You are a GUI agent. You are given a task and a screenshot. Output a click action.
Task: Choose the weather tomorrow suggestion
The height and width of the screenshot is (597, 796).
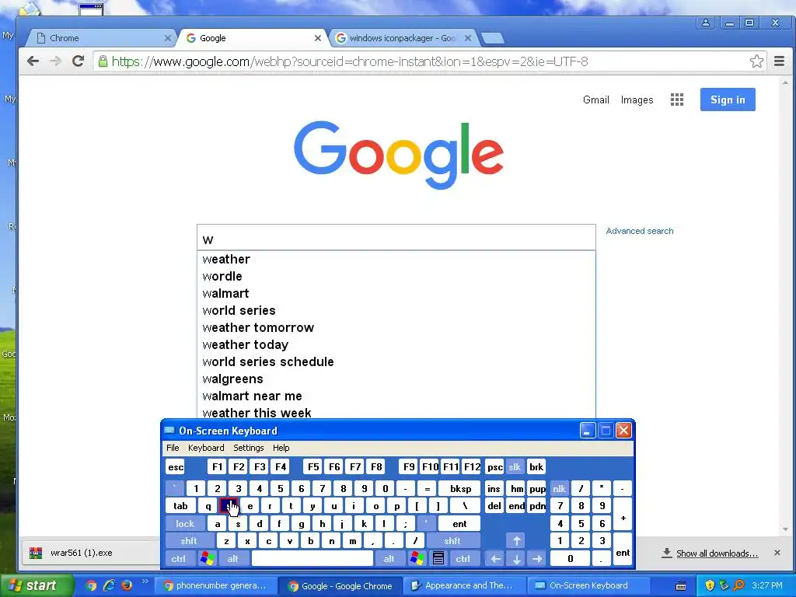pos(396,328)
